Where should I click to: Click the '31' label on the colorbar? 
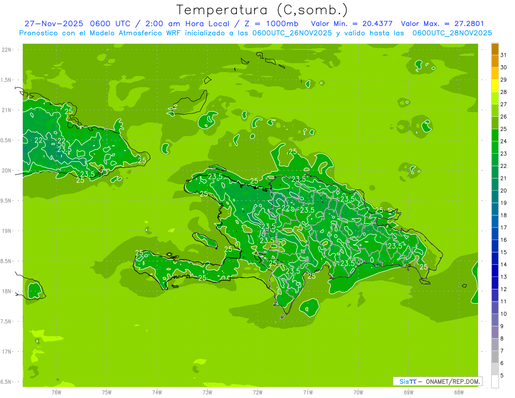point(504,55)
